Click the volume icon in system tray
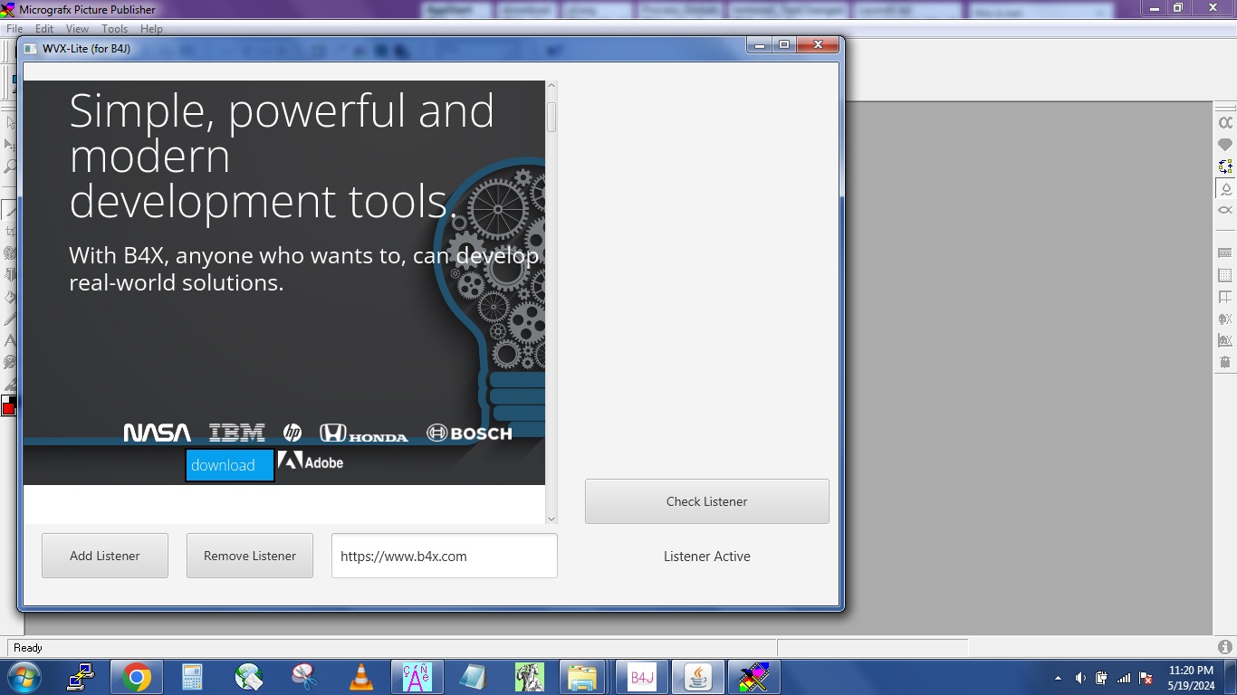The image size is (1237, 695). click(x=1080, y=678)
